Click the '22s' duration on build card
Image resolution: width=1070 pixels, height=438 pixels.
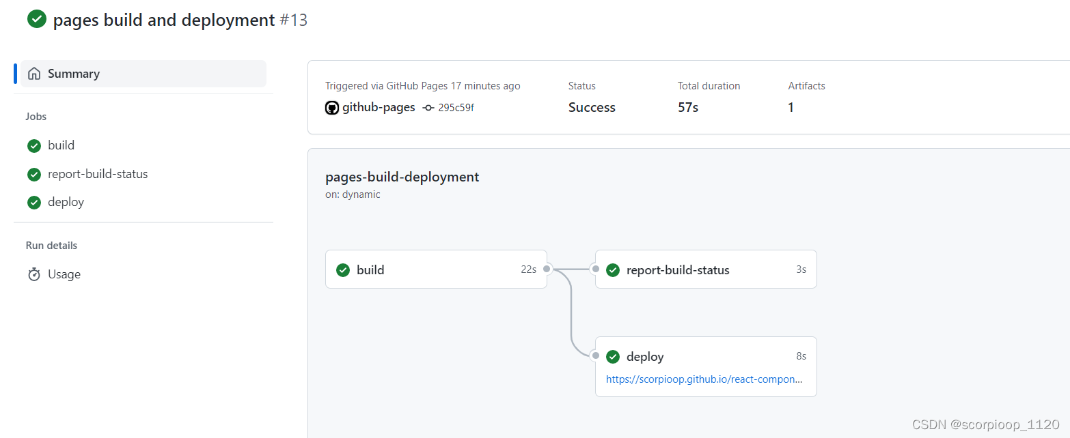coord(528,269)
